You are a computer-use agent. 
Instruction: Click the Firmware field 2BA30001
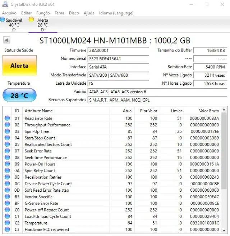coord(118,50)
